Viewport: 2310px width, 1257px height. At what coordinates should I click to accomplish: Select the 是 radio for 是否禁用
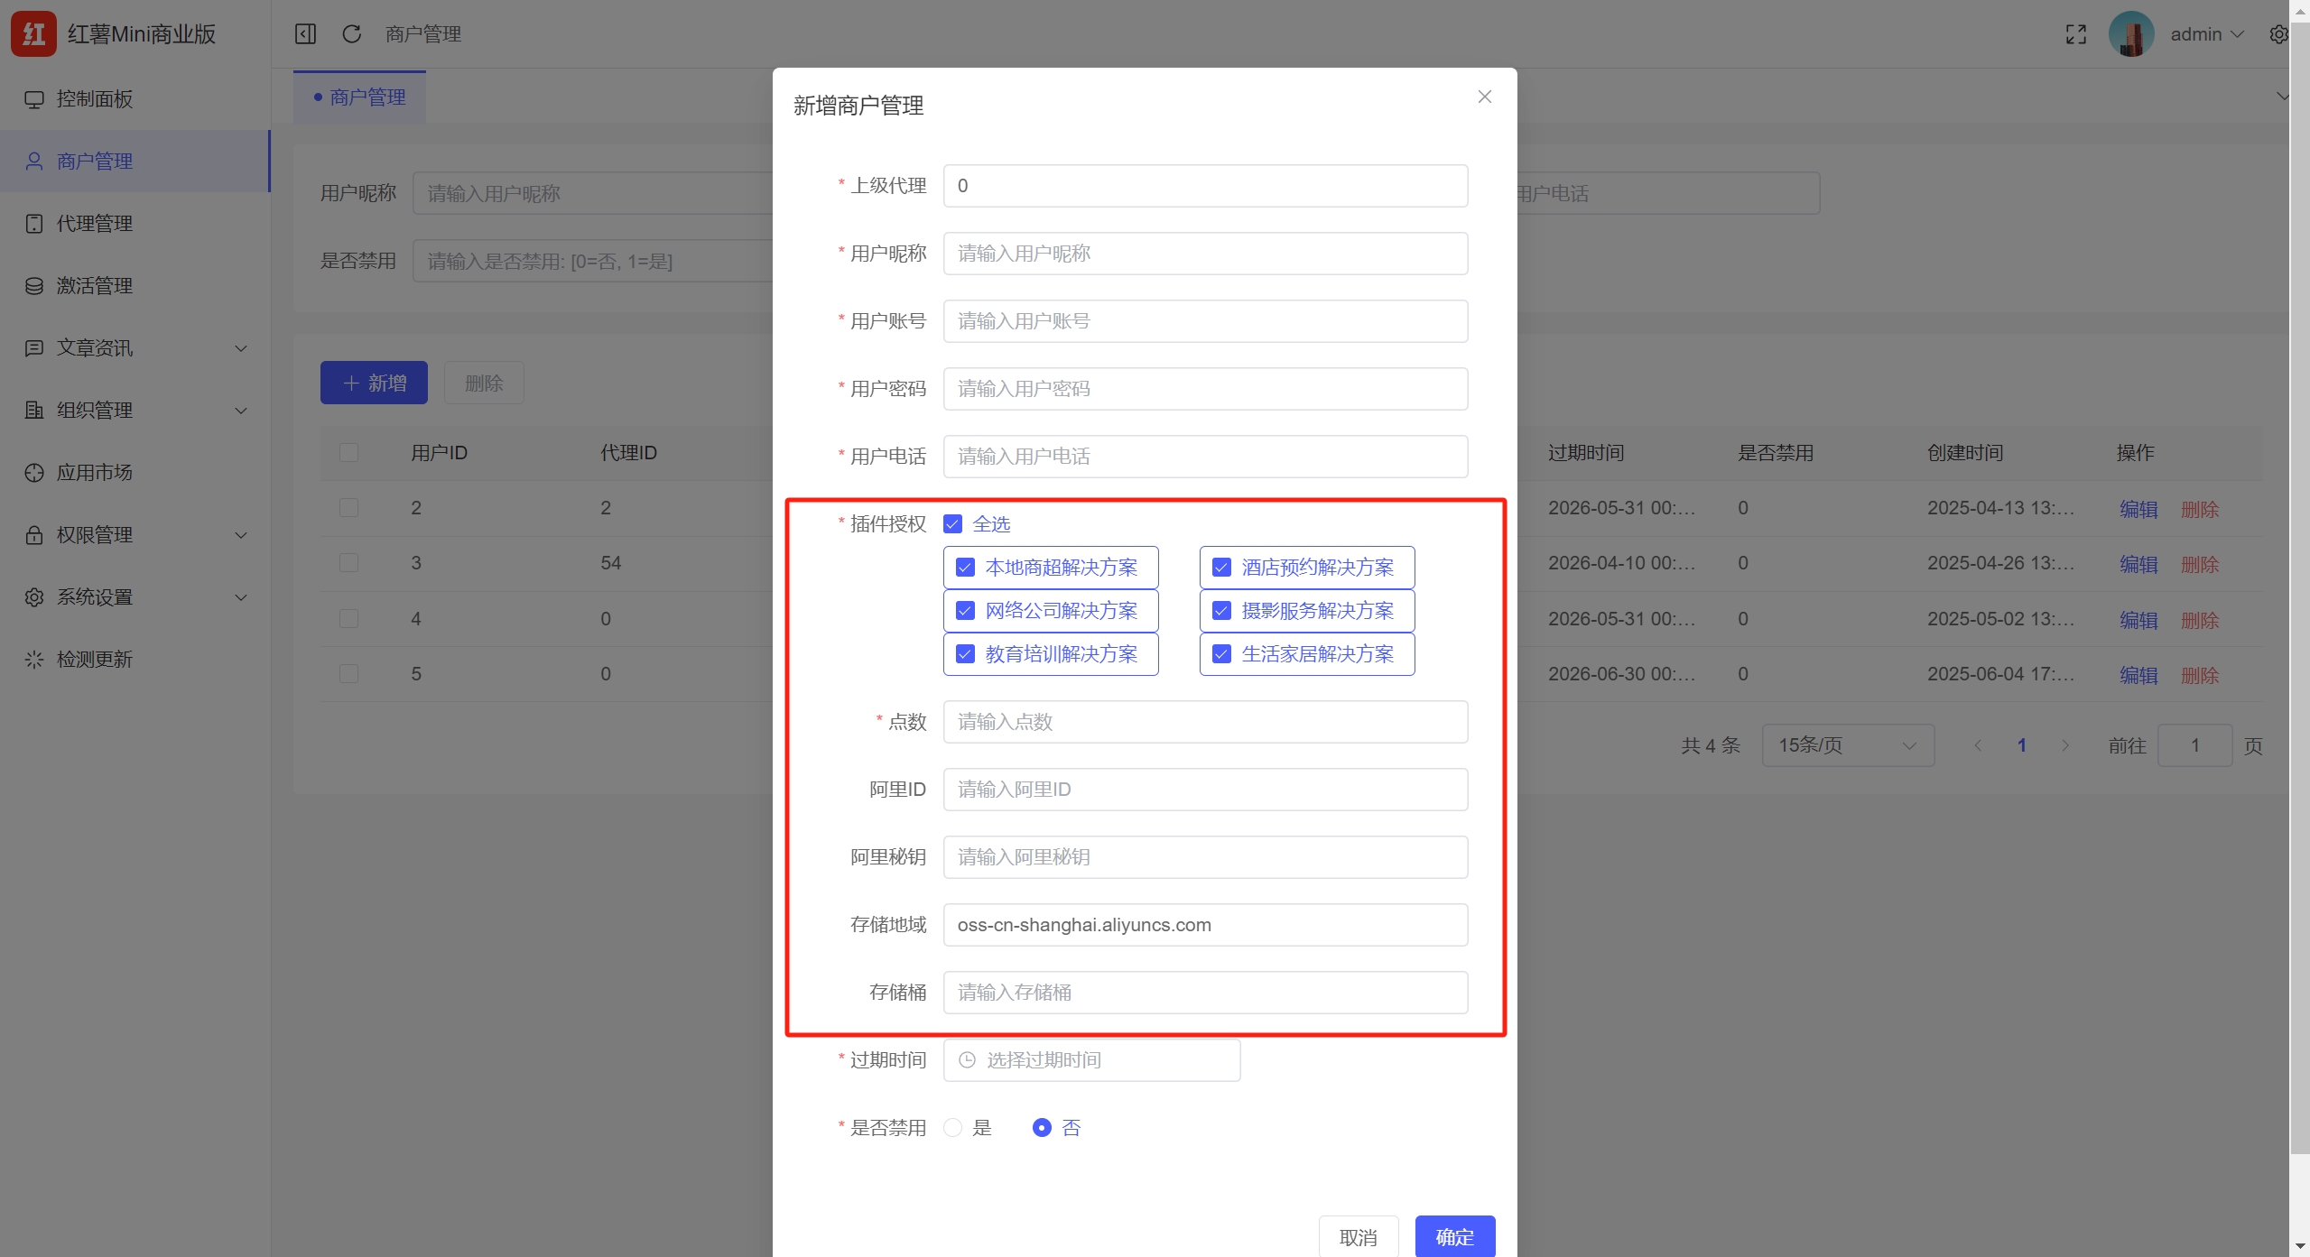pos(952,1128)
